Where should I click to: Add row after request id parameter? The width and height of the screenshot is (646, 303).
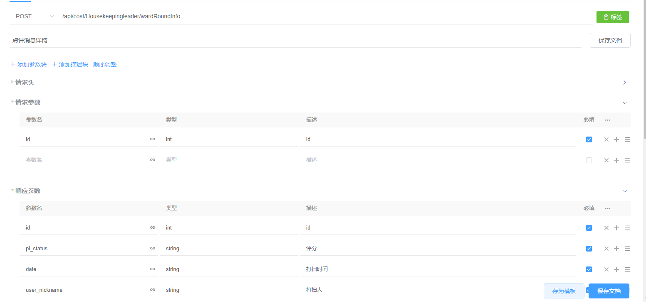(x=616, y=139)
